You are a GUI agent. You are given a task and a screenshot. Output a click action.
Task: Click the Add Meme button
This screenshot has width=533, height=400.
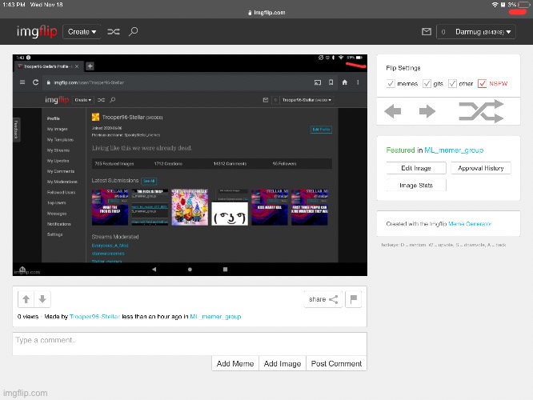(235, 364)
